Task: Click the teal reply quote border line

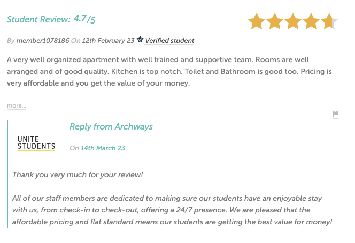Action: [7, 174]
